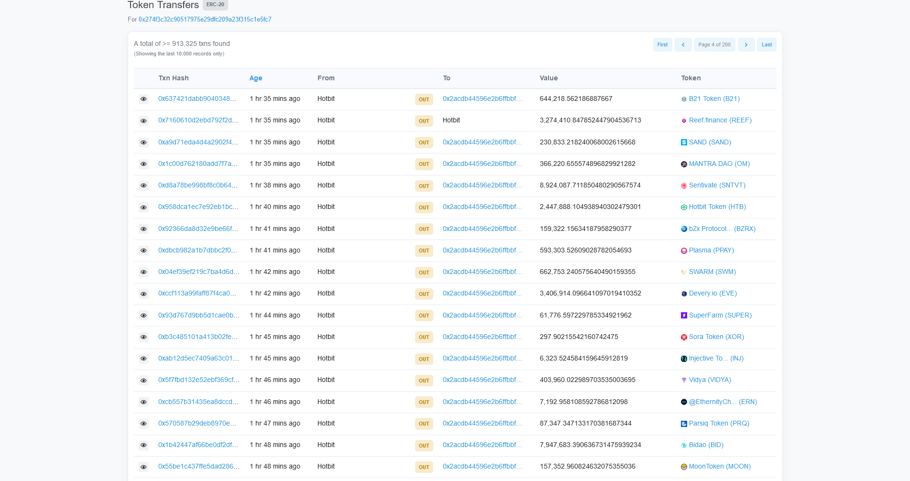Click value 297.90215542160742475

pos(579,337)
